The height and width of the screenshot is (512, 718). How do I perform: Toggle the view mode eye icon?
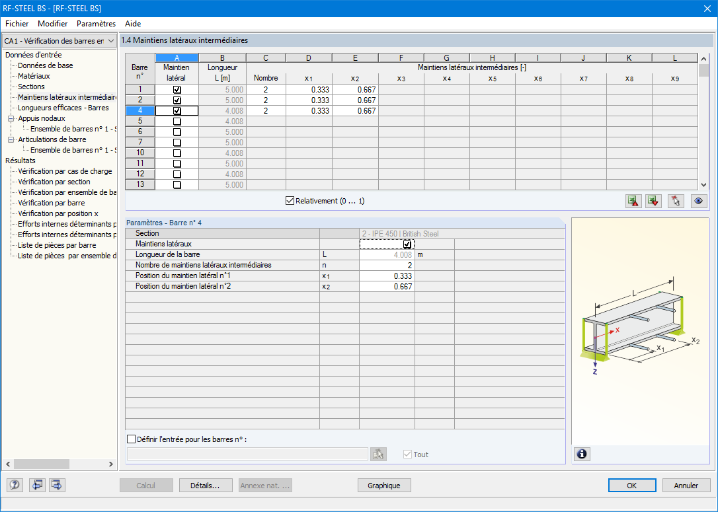tap(698, 201)
